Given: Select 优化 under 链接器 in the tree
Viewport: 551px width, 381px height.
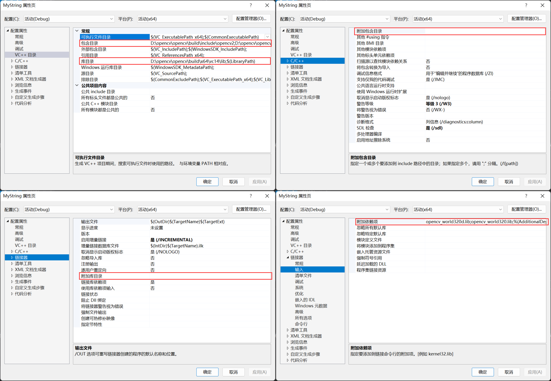Looking at the screenshot, I should coord(299,294).
